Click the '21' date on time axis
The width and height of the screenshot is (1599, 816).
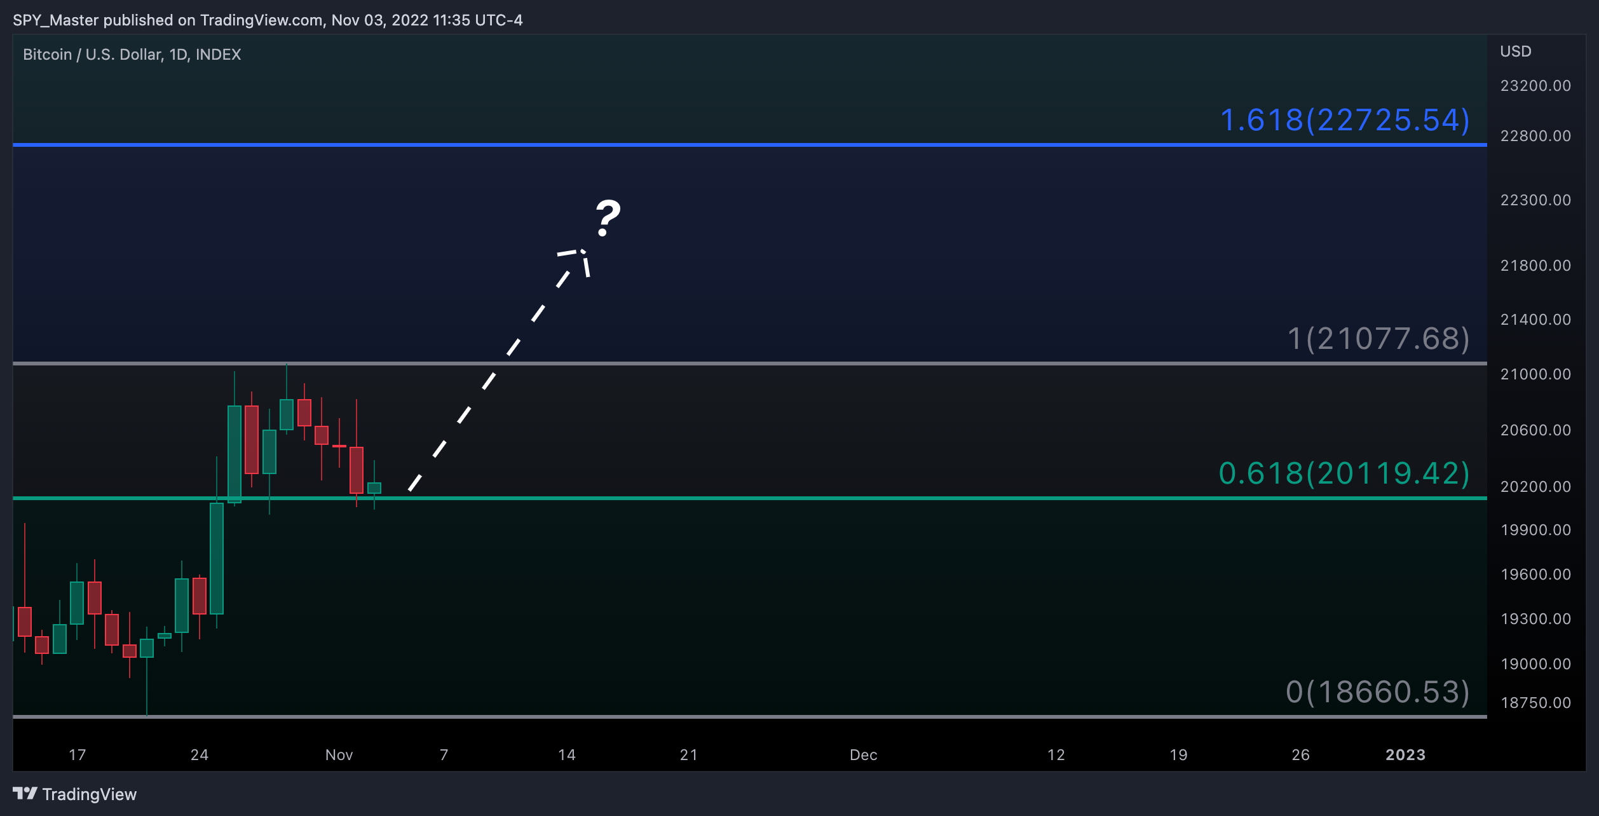coord(689,755)
